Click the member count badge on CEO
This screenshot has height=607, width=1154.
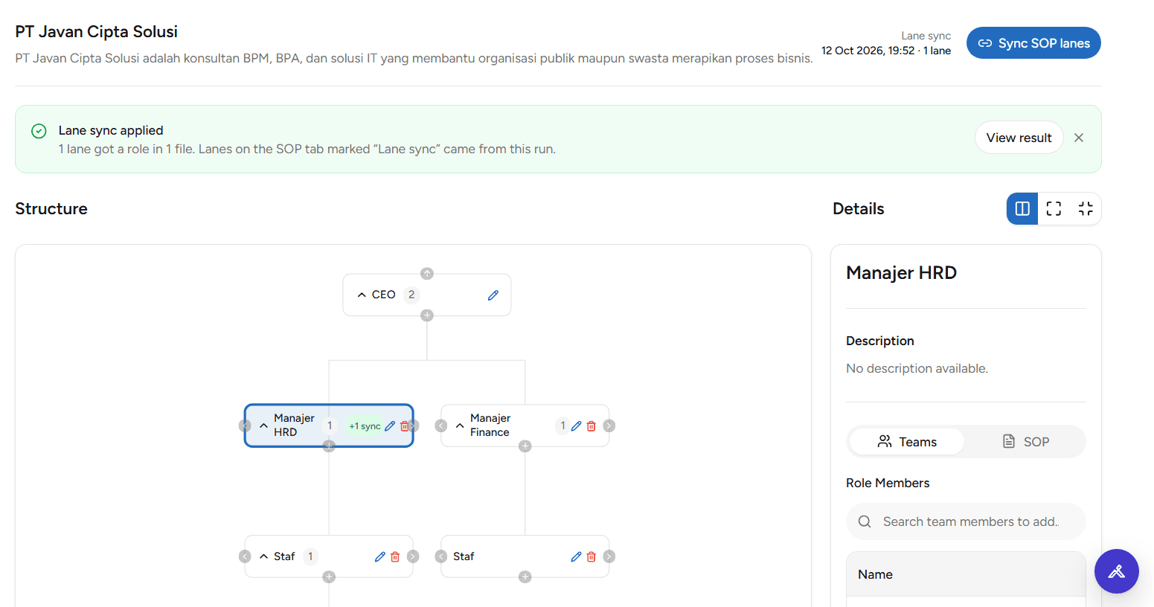411,295
